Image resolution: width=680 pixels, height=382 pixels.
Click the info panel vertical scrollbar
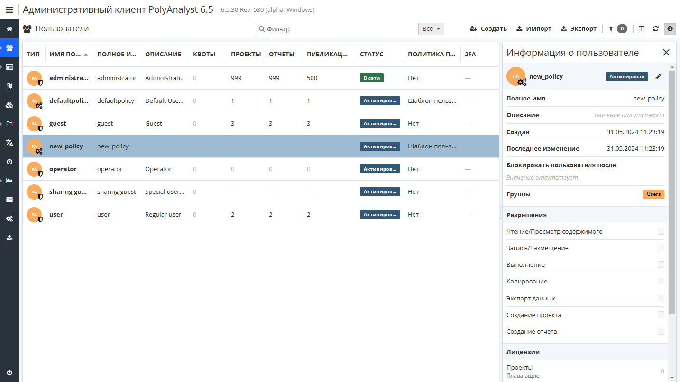pos(672,192)
